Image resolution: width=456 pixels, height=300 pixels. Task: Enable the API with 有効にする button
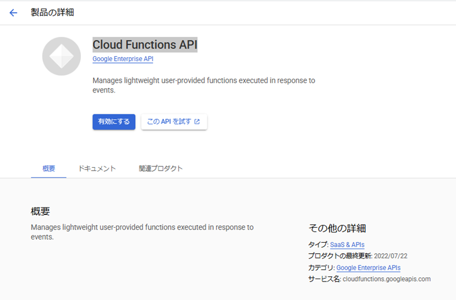tap(114, 121)
